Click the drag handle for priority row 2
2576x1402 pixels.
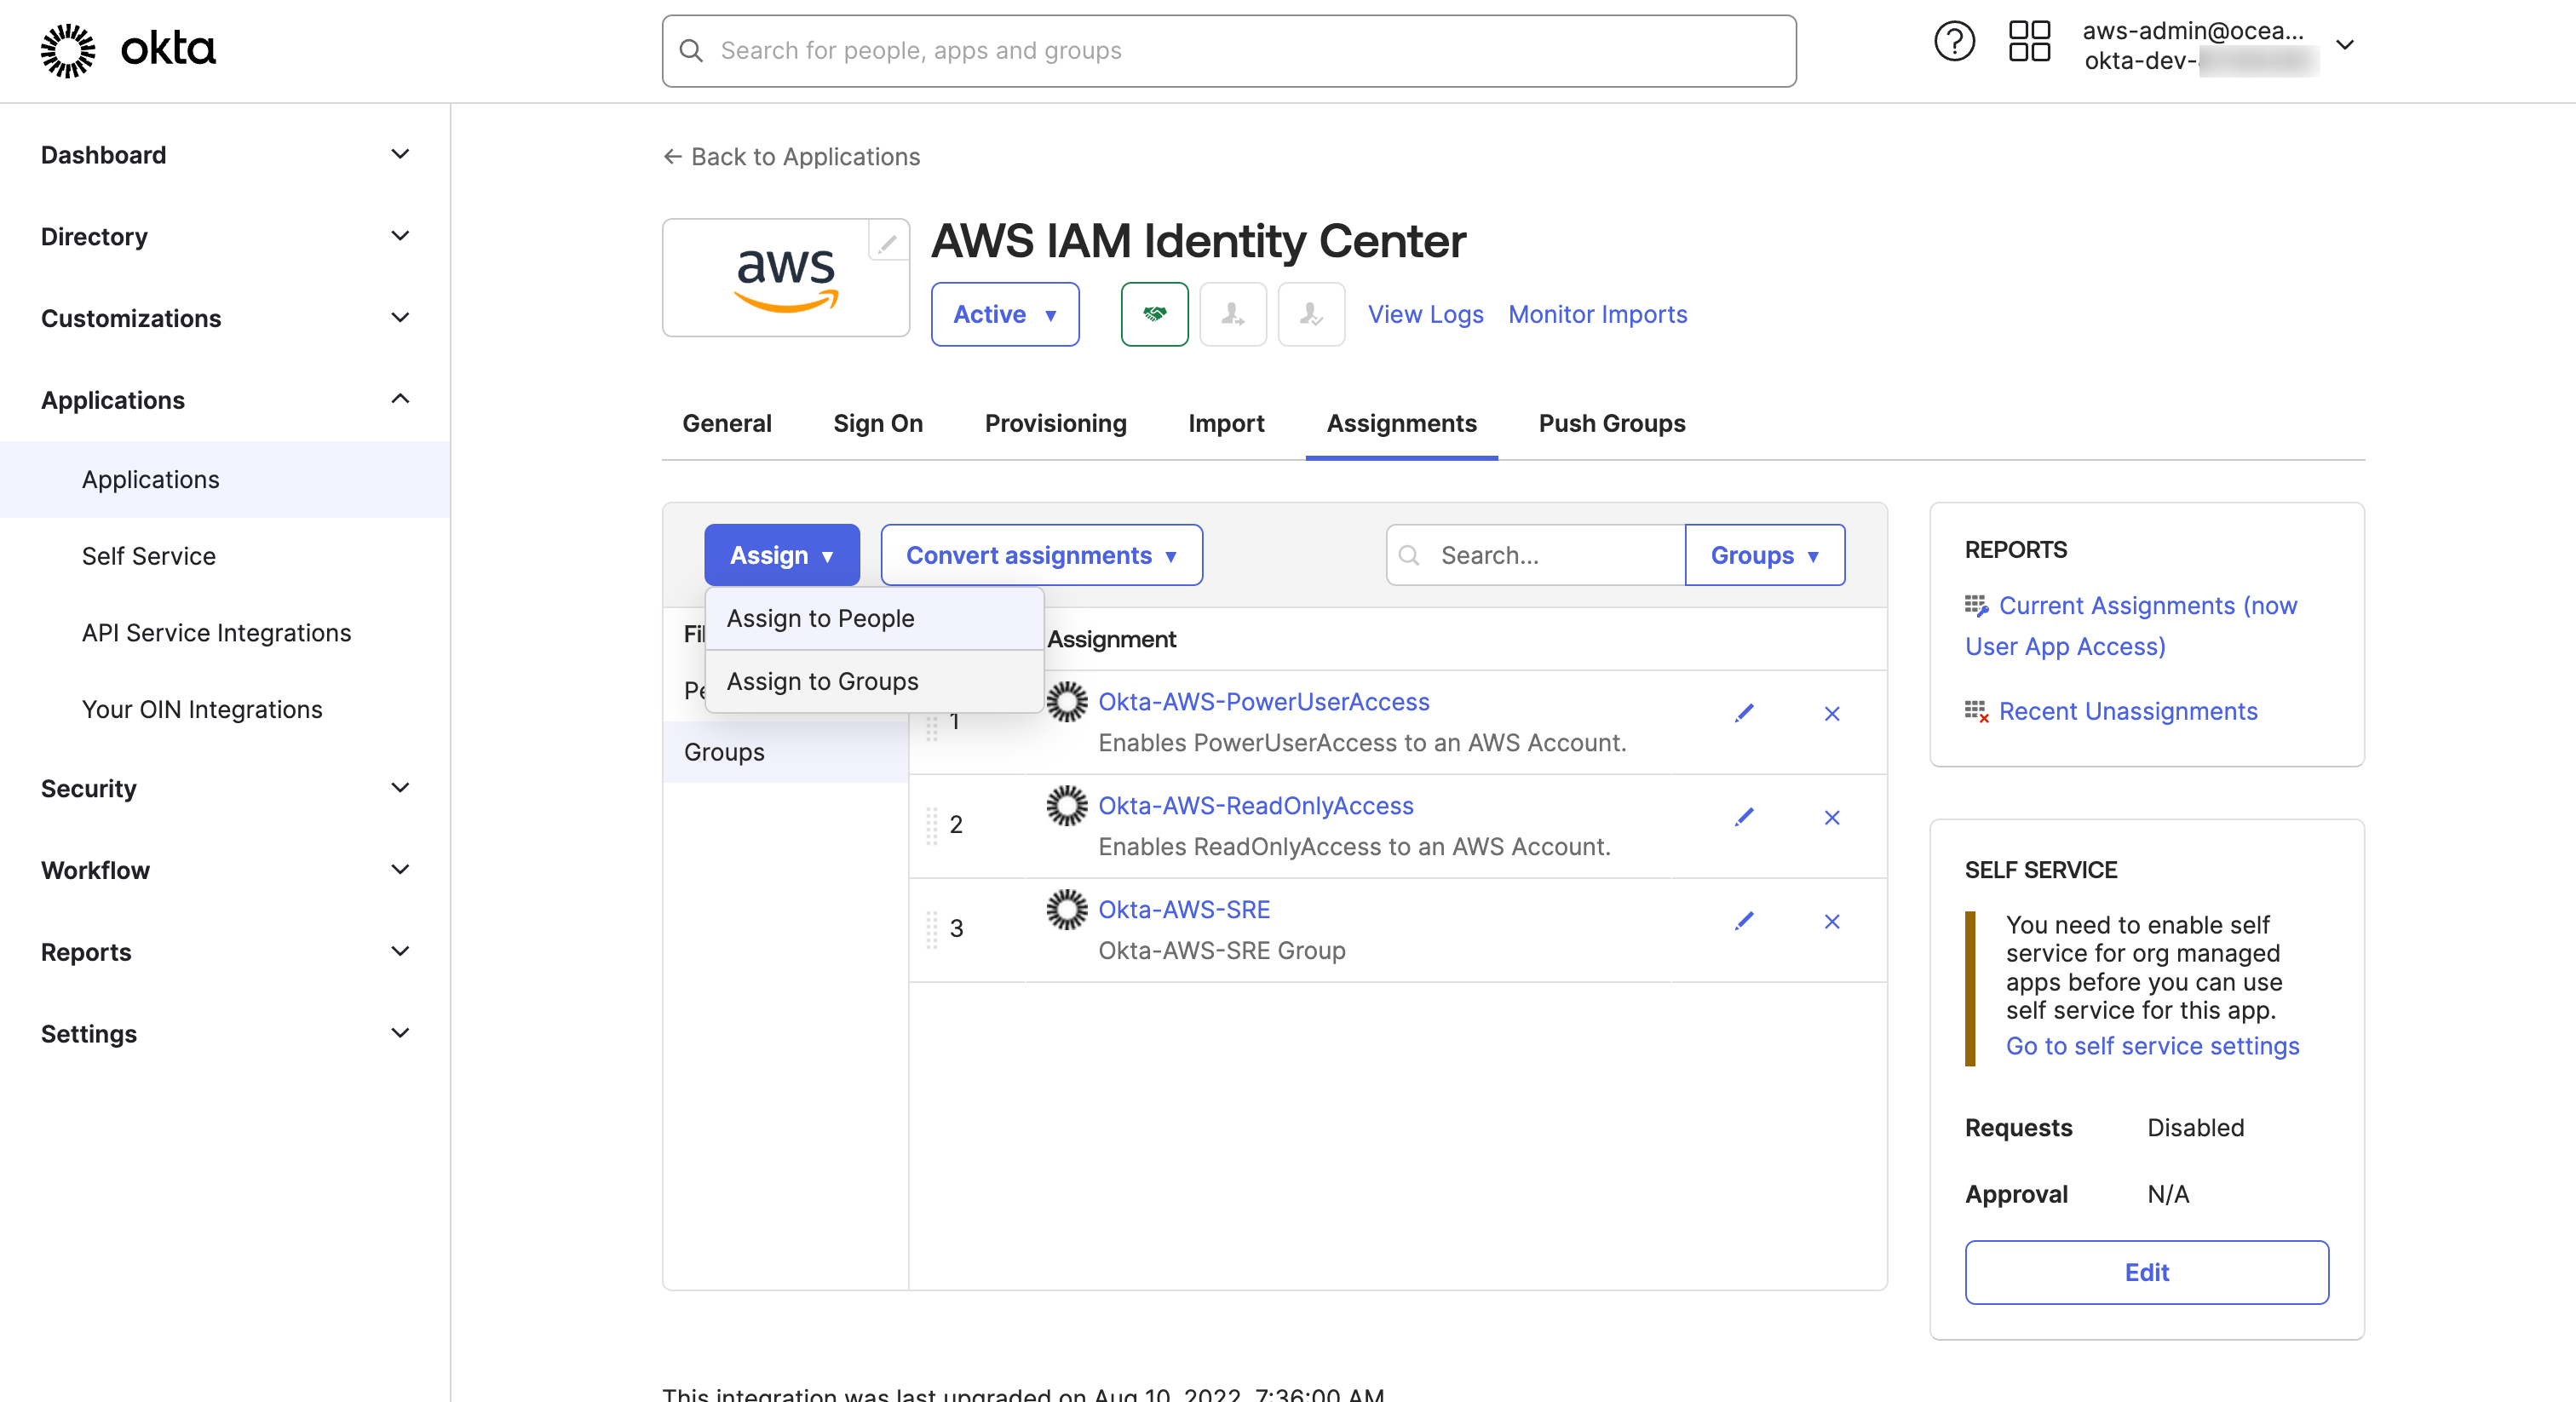tap(931, 825)
